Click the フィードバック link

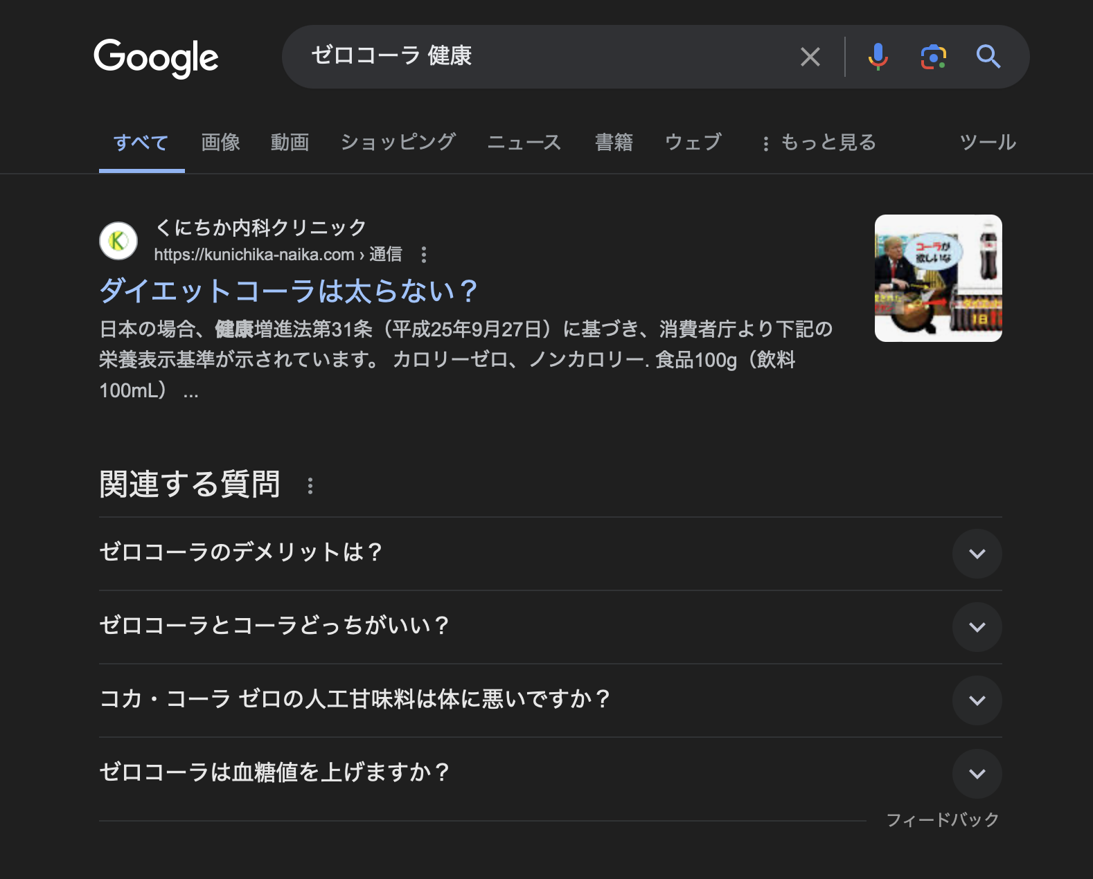coord(943,820)
